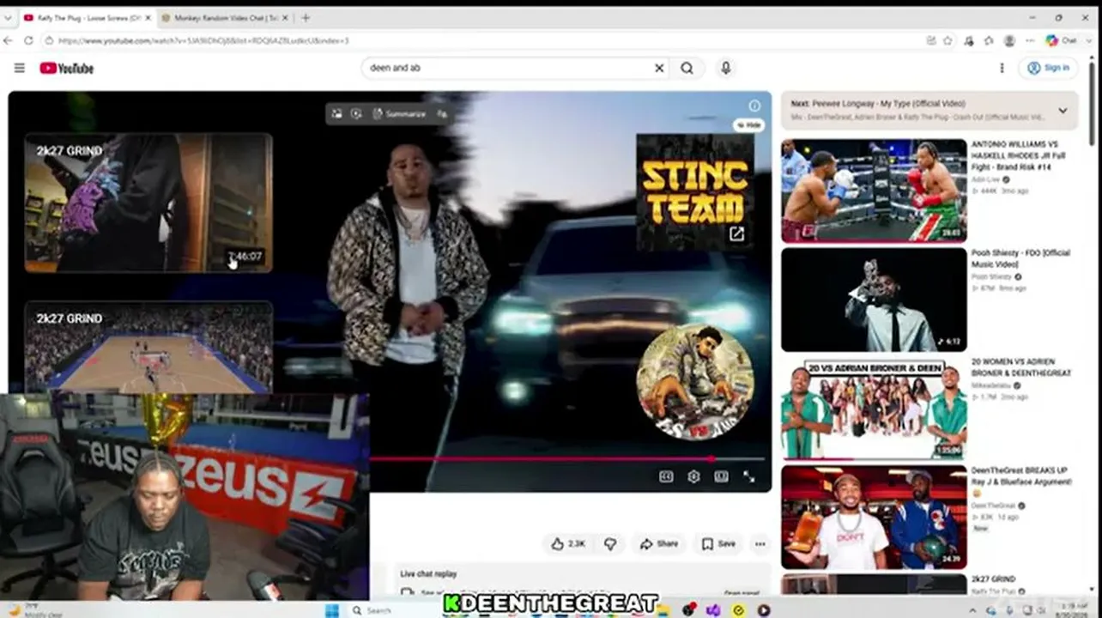Open YouTube settings three-dot menu
The width and height of the screenshot is (1102, 618).
click(1002, 68)
